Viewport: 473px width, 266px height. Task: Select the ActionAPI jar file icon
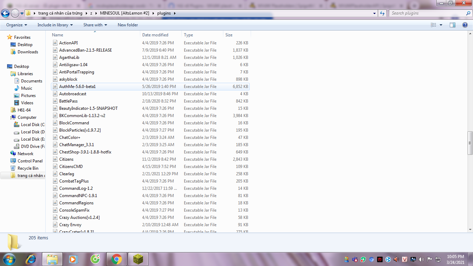point(55,43)
